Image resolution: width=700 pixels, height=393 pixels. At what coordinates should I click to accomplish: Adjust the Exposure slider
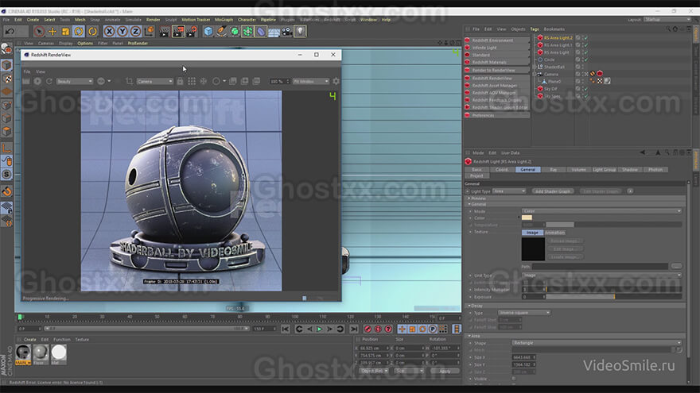click(x=614, y=296)
